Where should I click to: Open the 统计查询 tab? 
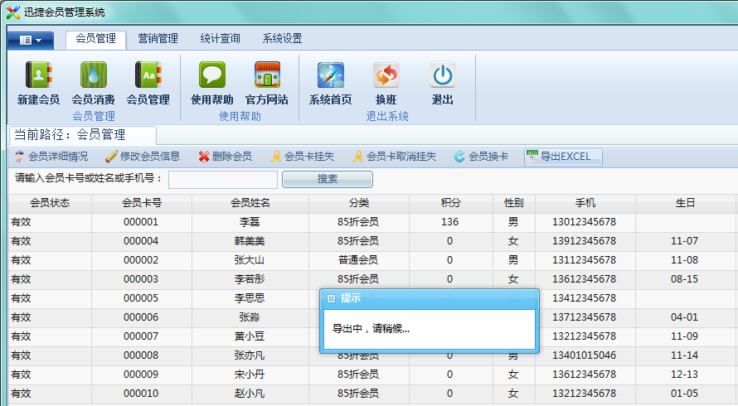220,39
